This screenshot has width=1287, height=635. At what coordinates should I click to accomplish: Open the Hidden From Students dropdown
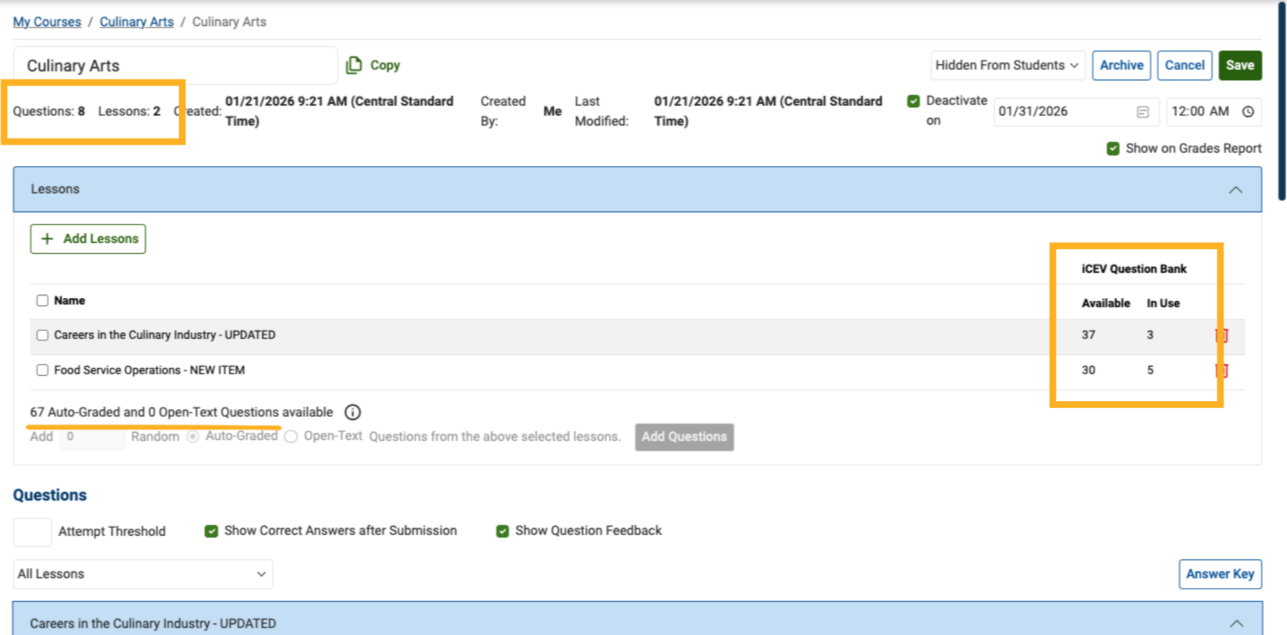1007,66
